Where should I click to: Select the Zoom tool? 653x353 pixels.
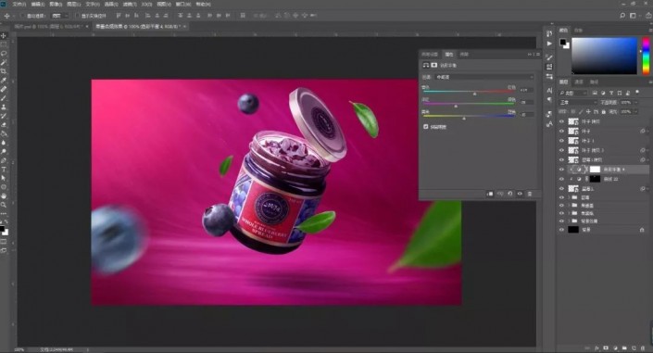pyautogui.click(x=4, y=205)
